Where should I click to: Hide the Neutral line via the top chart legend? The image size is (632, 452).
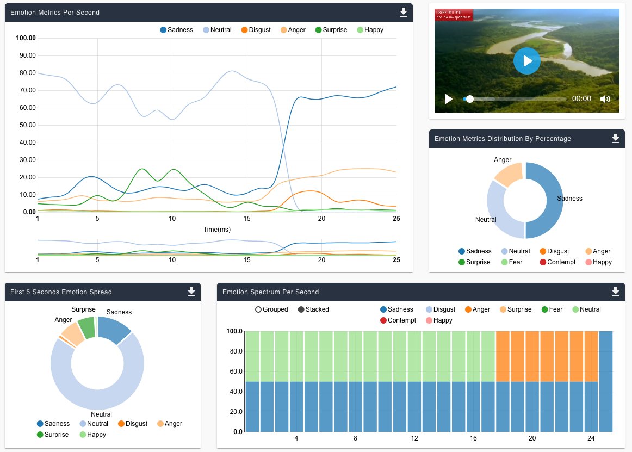point(218,30)
